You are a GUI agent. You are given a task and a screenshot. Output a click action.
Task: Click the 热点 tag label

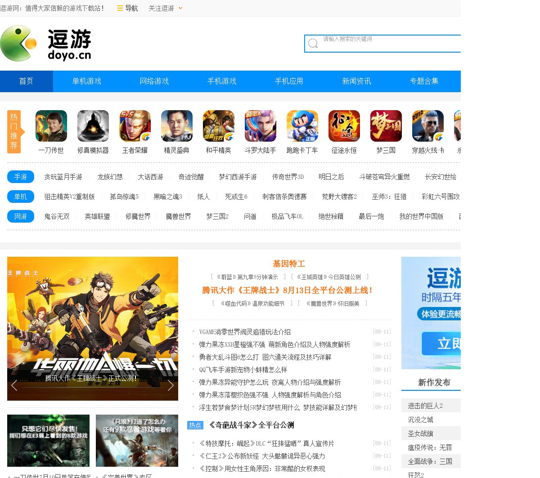pyautogui.click(x=195, y=425)
